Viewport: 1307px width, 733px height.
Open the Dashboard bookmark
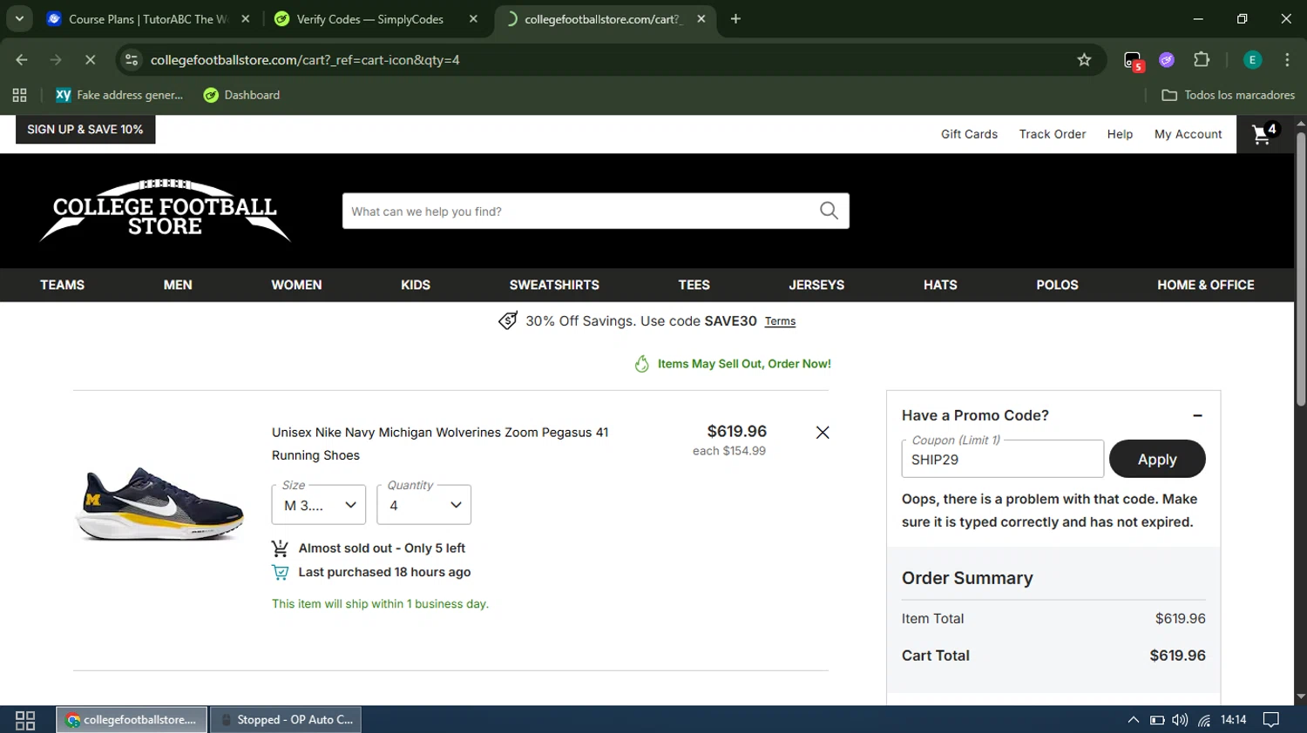241,95
